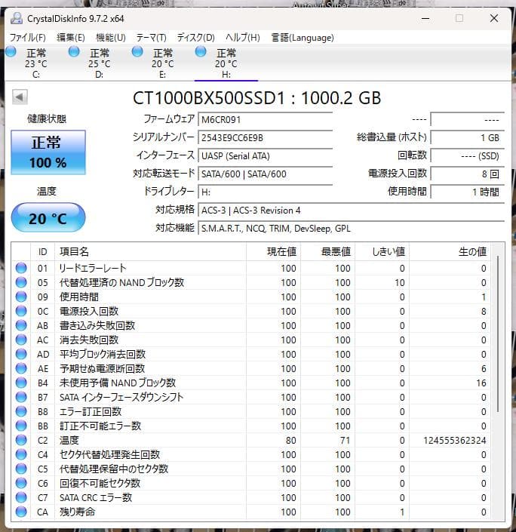Viewport: 516px width, 532px height.
Task: Select the CT1000BX500SSD1 : 1000.2 GB title
Action: point(256,98)
